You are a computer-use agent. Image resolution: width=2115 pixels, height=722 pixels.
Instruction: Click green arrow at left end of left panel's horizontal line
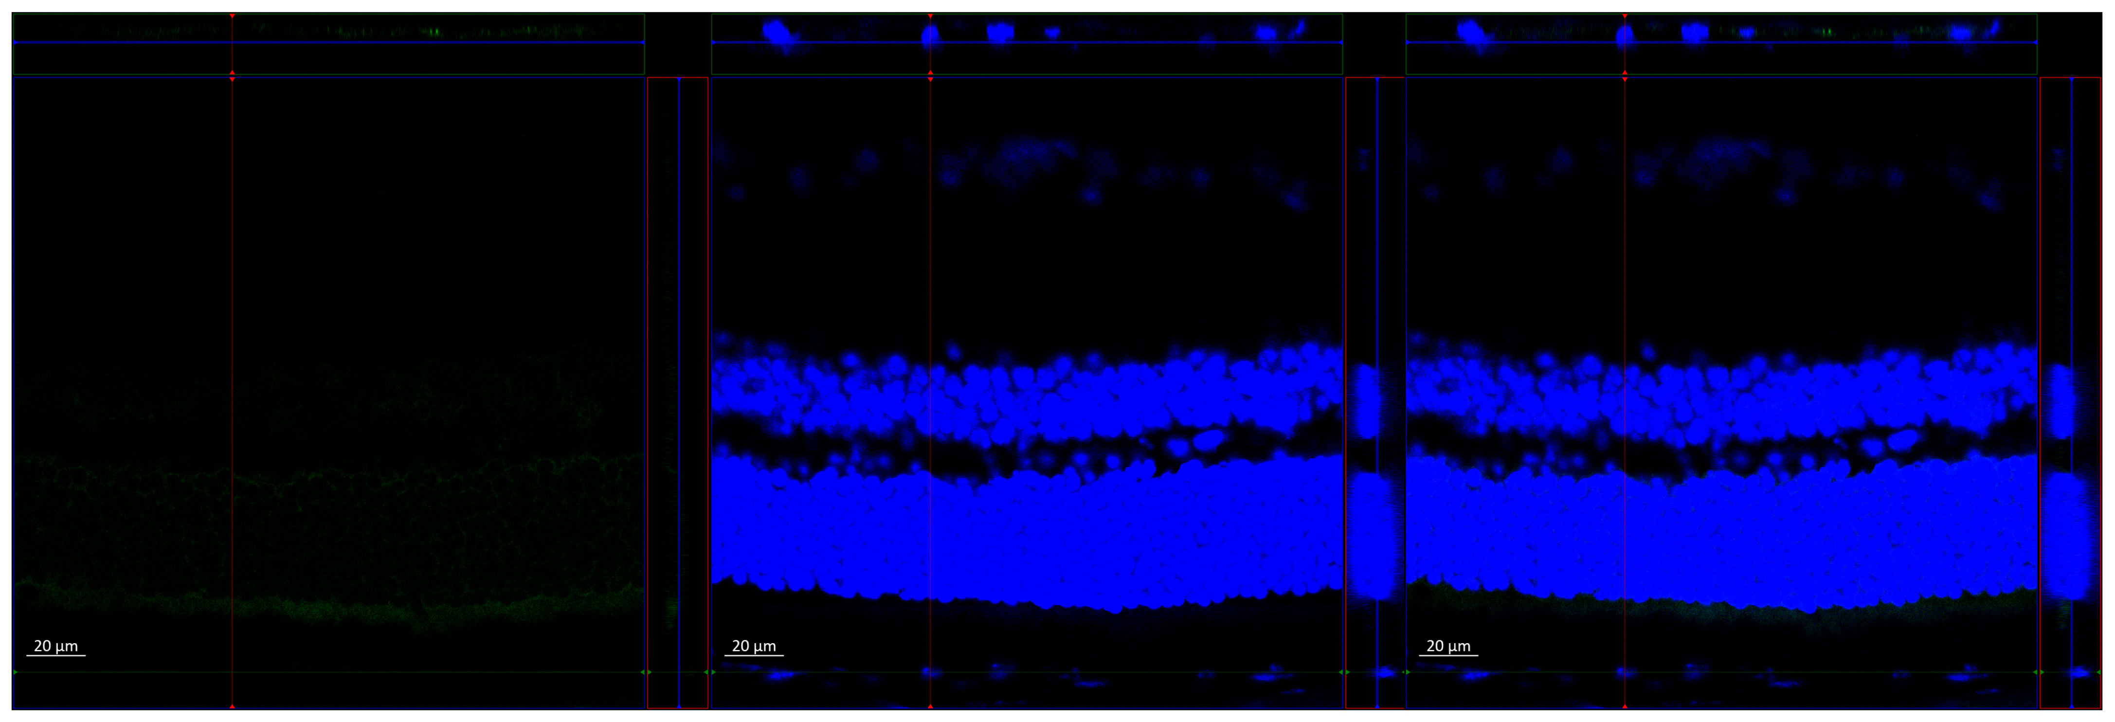(16, 673)
